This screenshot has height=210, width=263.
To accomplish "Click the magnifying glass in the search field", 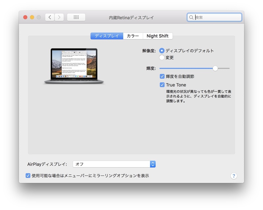I will (x=192, y=17).
